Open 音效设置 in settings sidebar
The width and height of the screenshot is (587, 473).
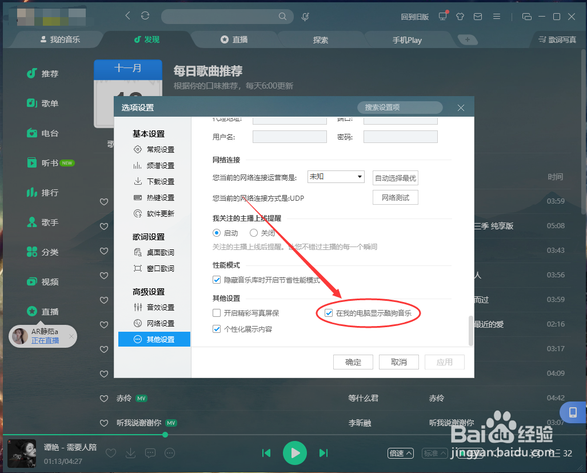coord(154,308)
